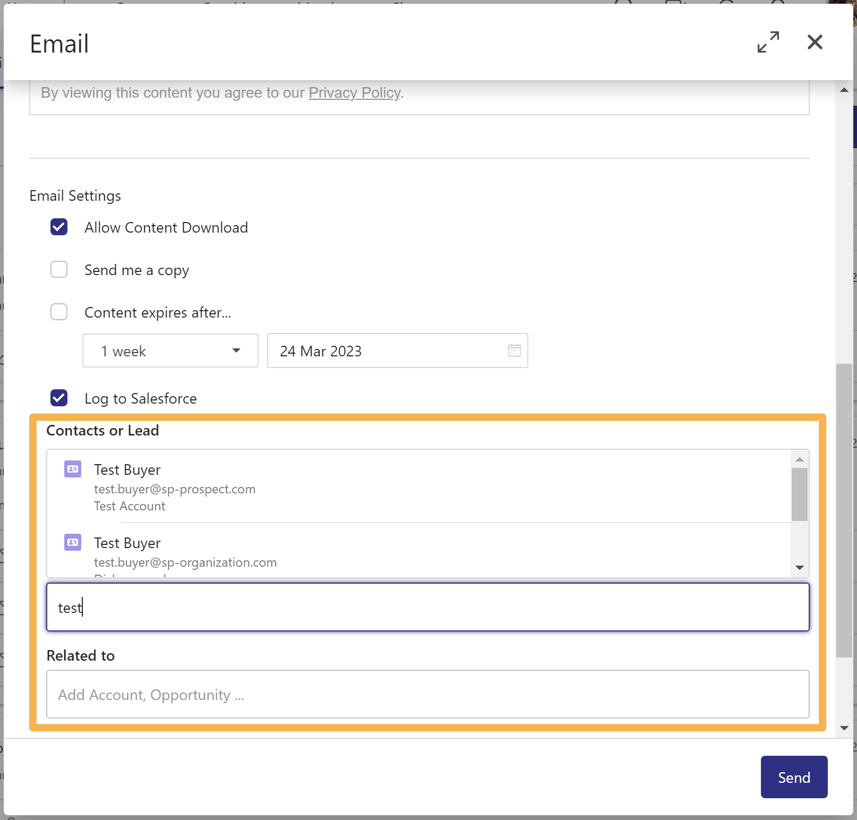The image size is (857, 820).
Task: Open the Privacy Policy link
Action: click(354, 93)
